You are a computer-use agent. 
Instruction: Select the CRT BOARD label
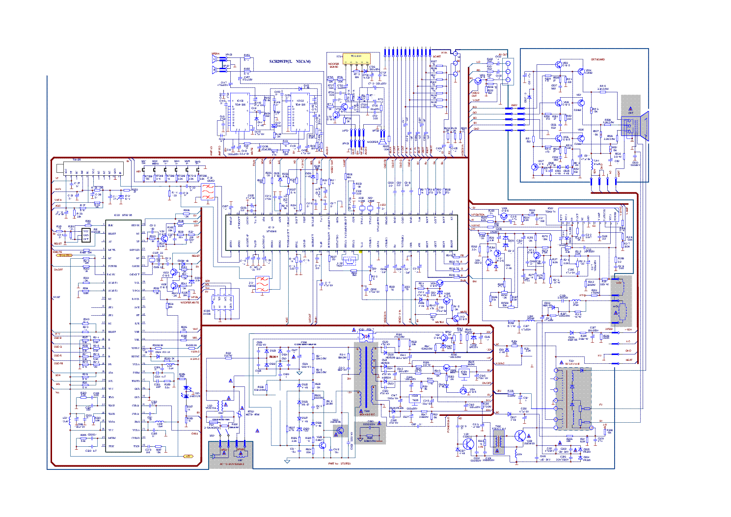click(597, 59)
